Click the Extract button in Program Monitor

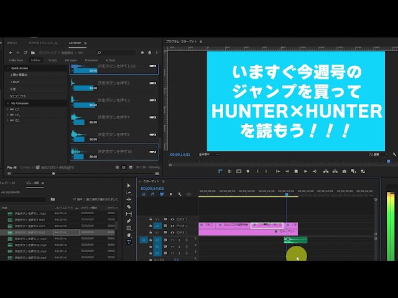click(335, 171)
